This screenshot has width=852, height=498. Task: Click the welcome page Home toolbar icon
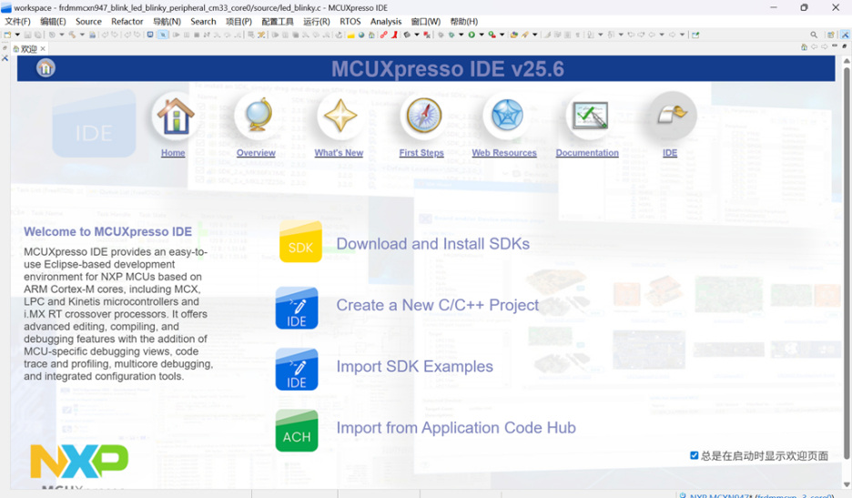804,46
